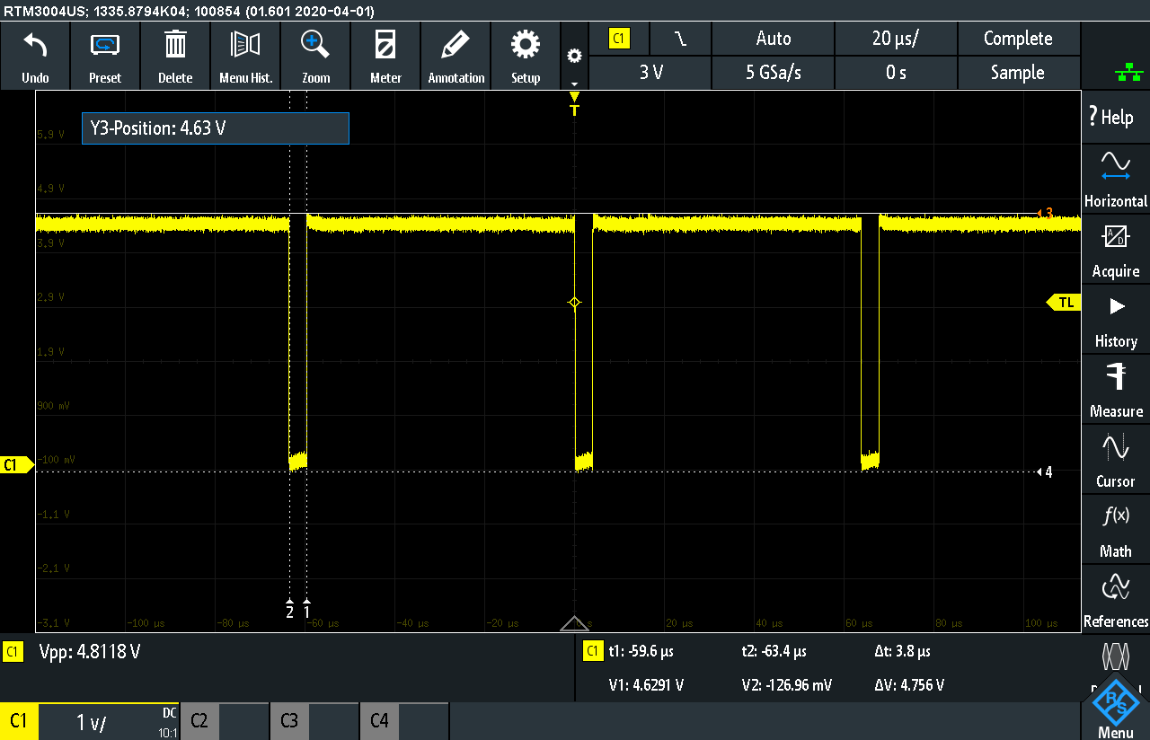Open the Math f(x) menu
1150x740 pixels.
1115,530
